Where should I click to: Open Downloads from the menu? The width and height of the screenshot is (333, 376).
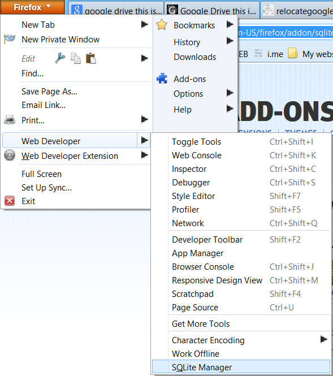(195, 57)
